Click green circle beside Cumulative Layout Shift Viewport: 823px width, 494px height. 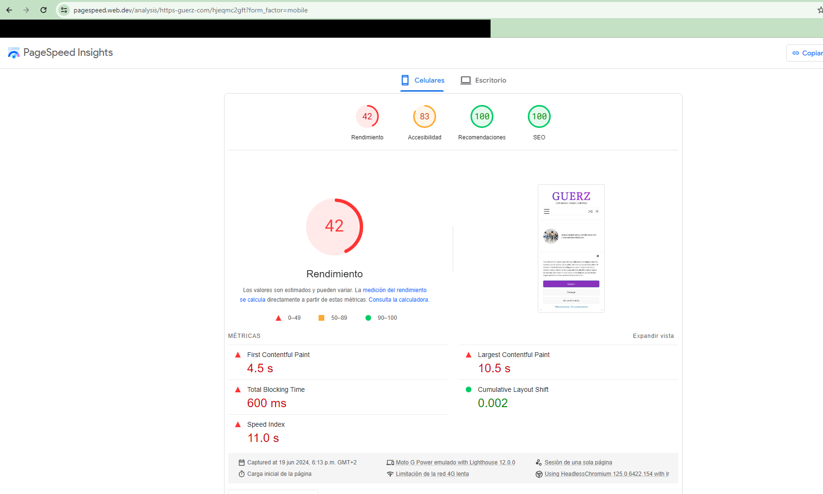[469, 389]
